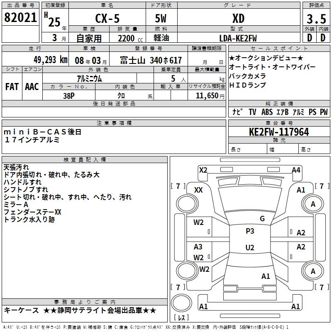Viewport: 332px width, 332px height.
Task: Click miniB-CAS後日 note
Action: coord(43,132)
